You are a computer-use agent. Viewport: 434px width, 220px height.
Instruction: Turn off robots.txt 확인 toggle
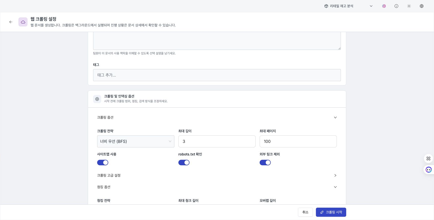(184, 163)
